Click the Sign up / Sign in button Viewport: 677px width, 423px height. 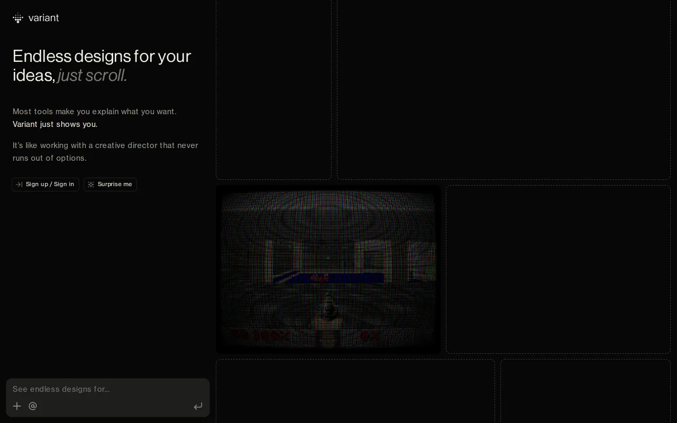45,185
